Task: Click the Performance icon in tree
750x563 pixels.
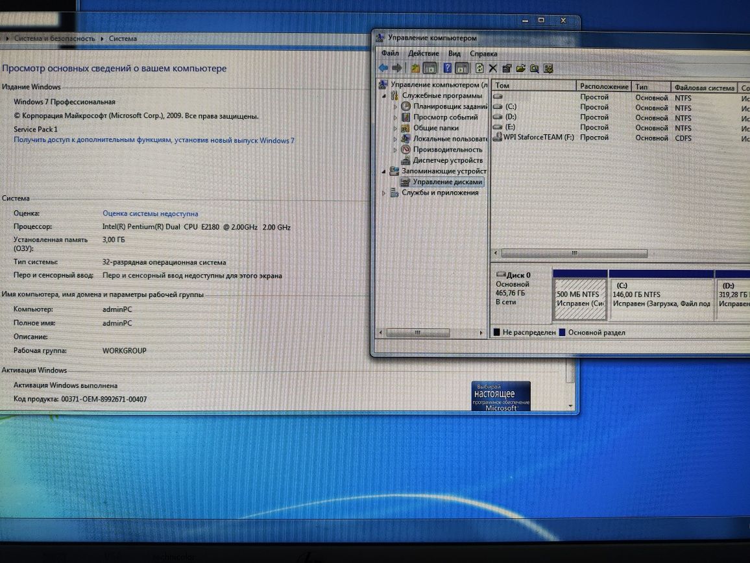Action: (405, 149)
